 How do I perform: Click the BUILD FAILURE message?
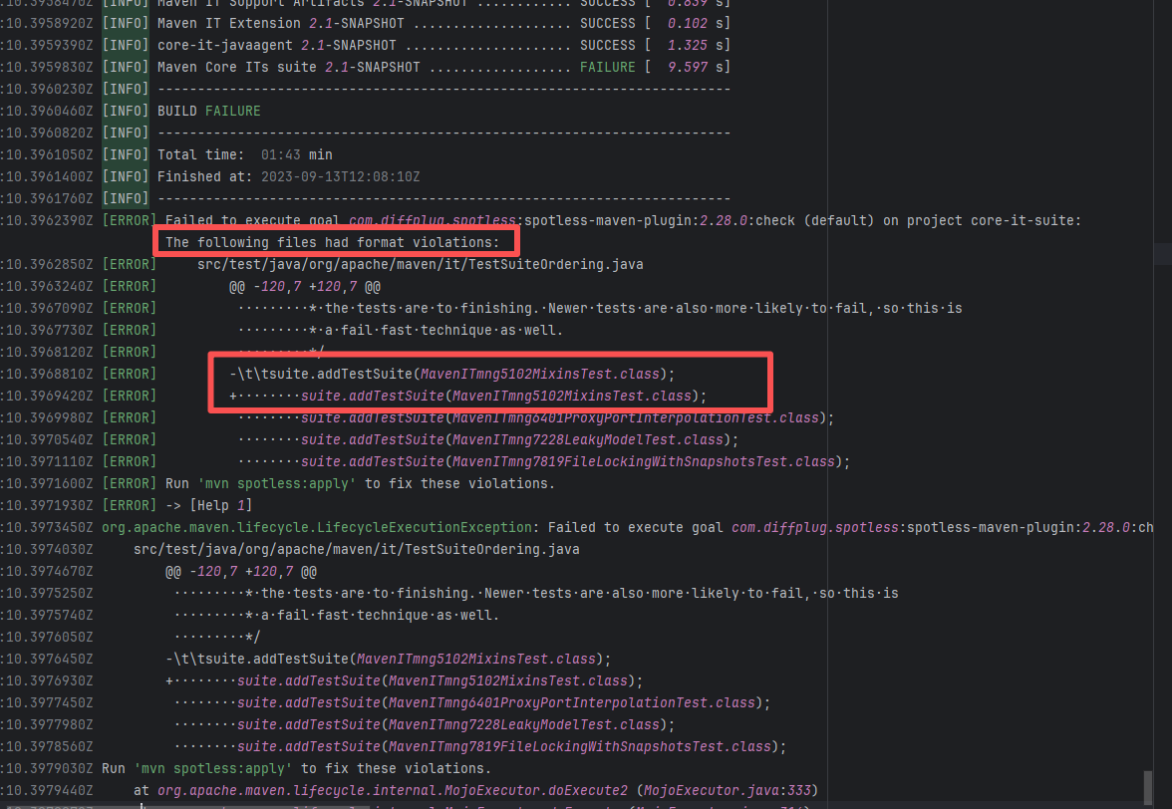208,111
